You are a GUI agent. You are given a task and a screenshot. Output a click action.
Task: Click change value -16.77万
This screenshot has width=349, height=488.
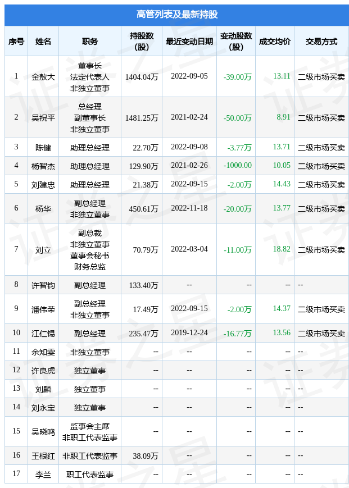[x=237, y=334]
